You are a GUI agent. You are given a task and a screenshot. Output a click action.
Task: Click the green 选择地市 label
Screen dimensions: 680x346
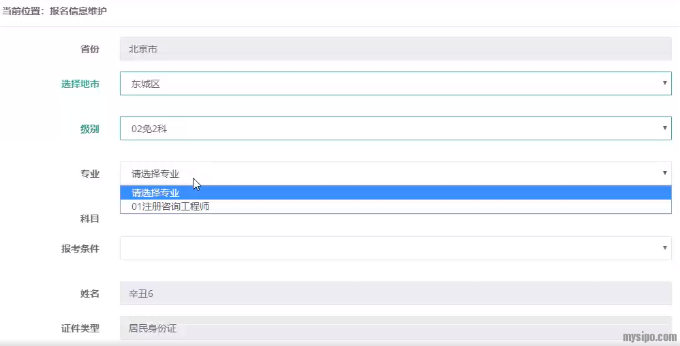tap(80, 84)
